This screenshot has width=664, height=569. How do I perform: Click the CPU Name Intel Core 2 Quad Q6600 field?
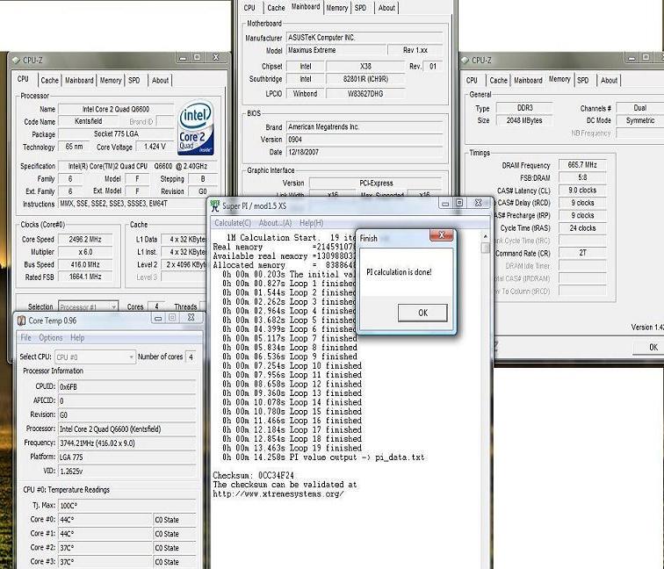tap(116, 109)
